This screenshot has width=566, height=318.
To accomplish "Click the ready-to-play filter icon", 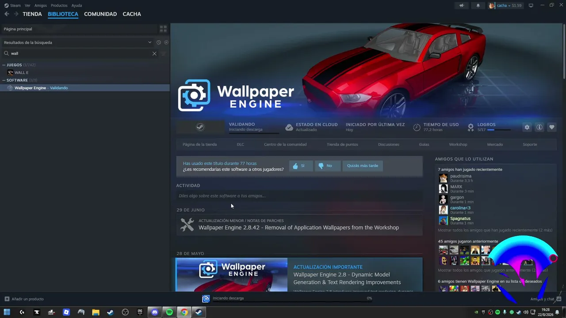I will (166, 42).
